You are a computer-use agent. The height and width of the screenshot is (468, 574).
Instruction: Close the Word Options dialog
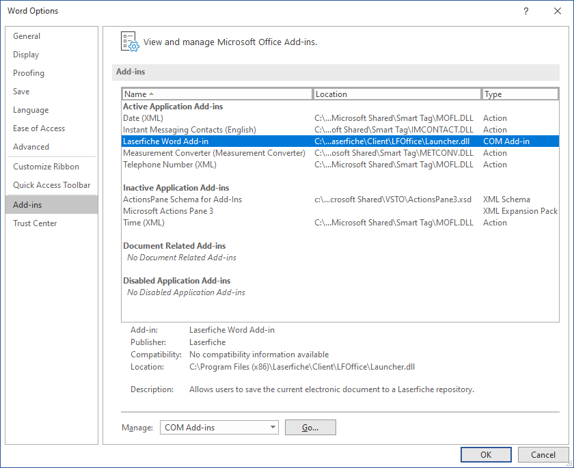pos(557,11)
